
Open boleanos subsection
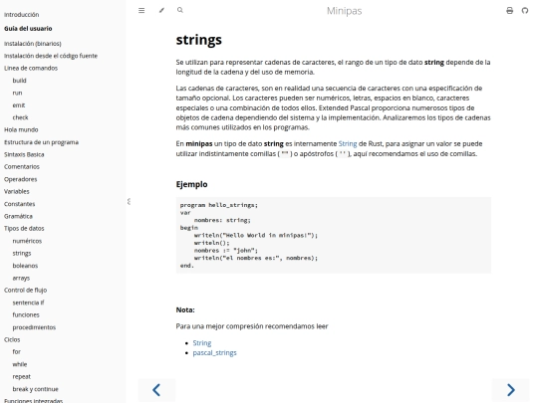click(x=25, y=266)
